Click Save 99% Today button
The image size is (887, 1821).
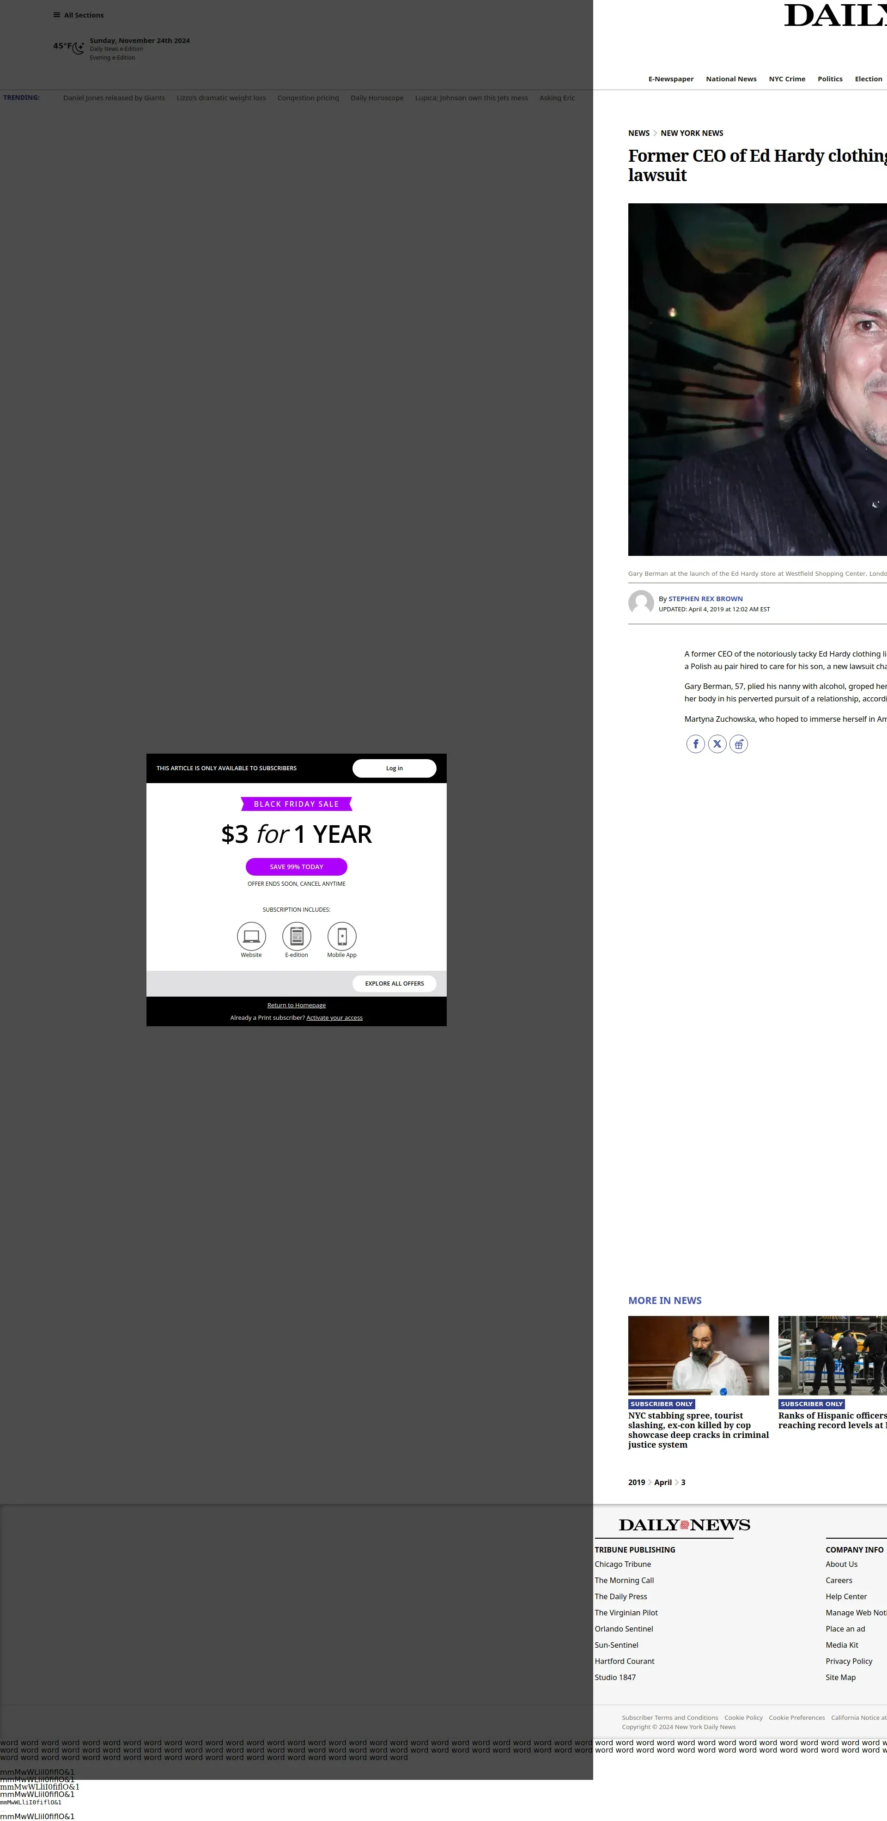point(296,867)
